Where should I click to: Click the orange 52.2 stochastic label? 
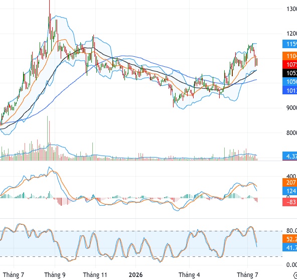[289, 239]
